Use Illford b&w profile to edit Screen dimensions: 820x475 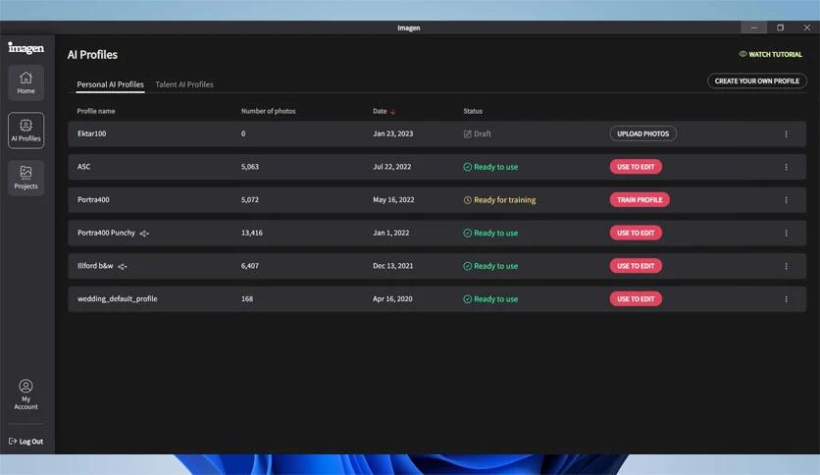(x=636, y=266)
